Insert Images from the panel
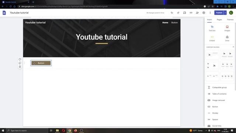The width and height of the screenshot is (236, 133). point(227,28)
